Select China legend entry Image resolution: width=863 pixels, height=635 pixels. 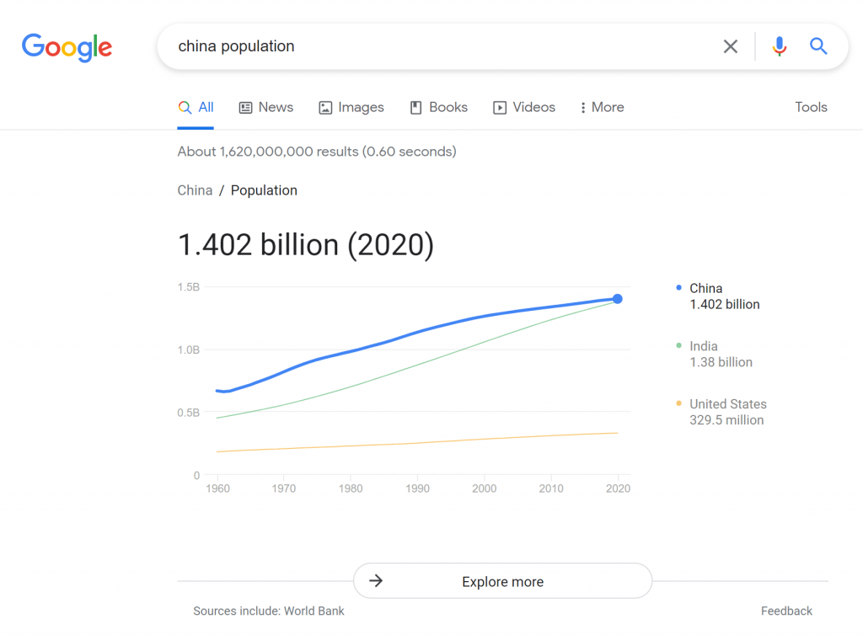pos(718,296)
